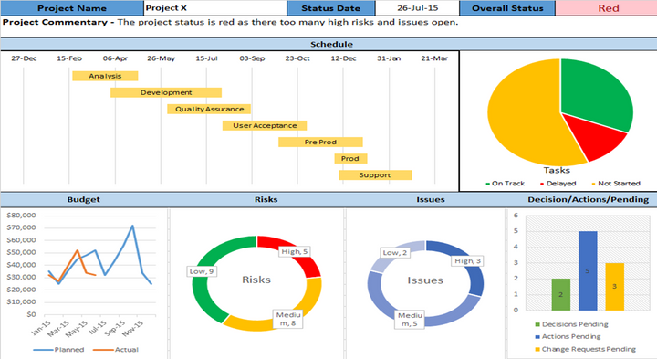The width and height of the screenshot is (657, 359).
Task: Click the 31-Jan axis date label
Action: pyautogui.click(x=389, y=58)
